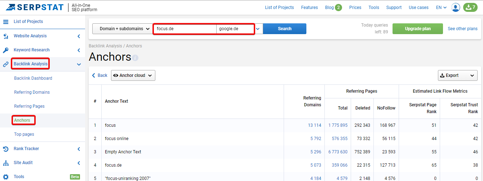Image resolution: width=483 pixels, height=181 pixels.
Task: Click Referring Domains column header
Action: pos(312,101)
